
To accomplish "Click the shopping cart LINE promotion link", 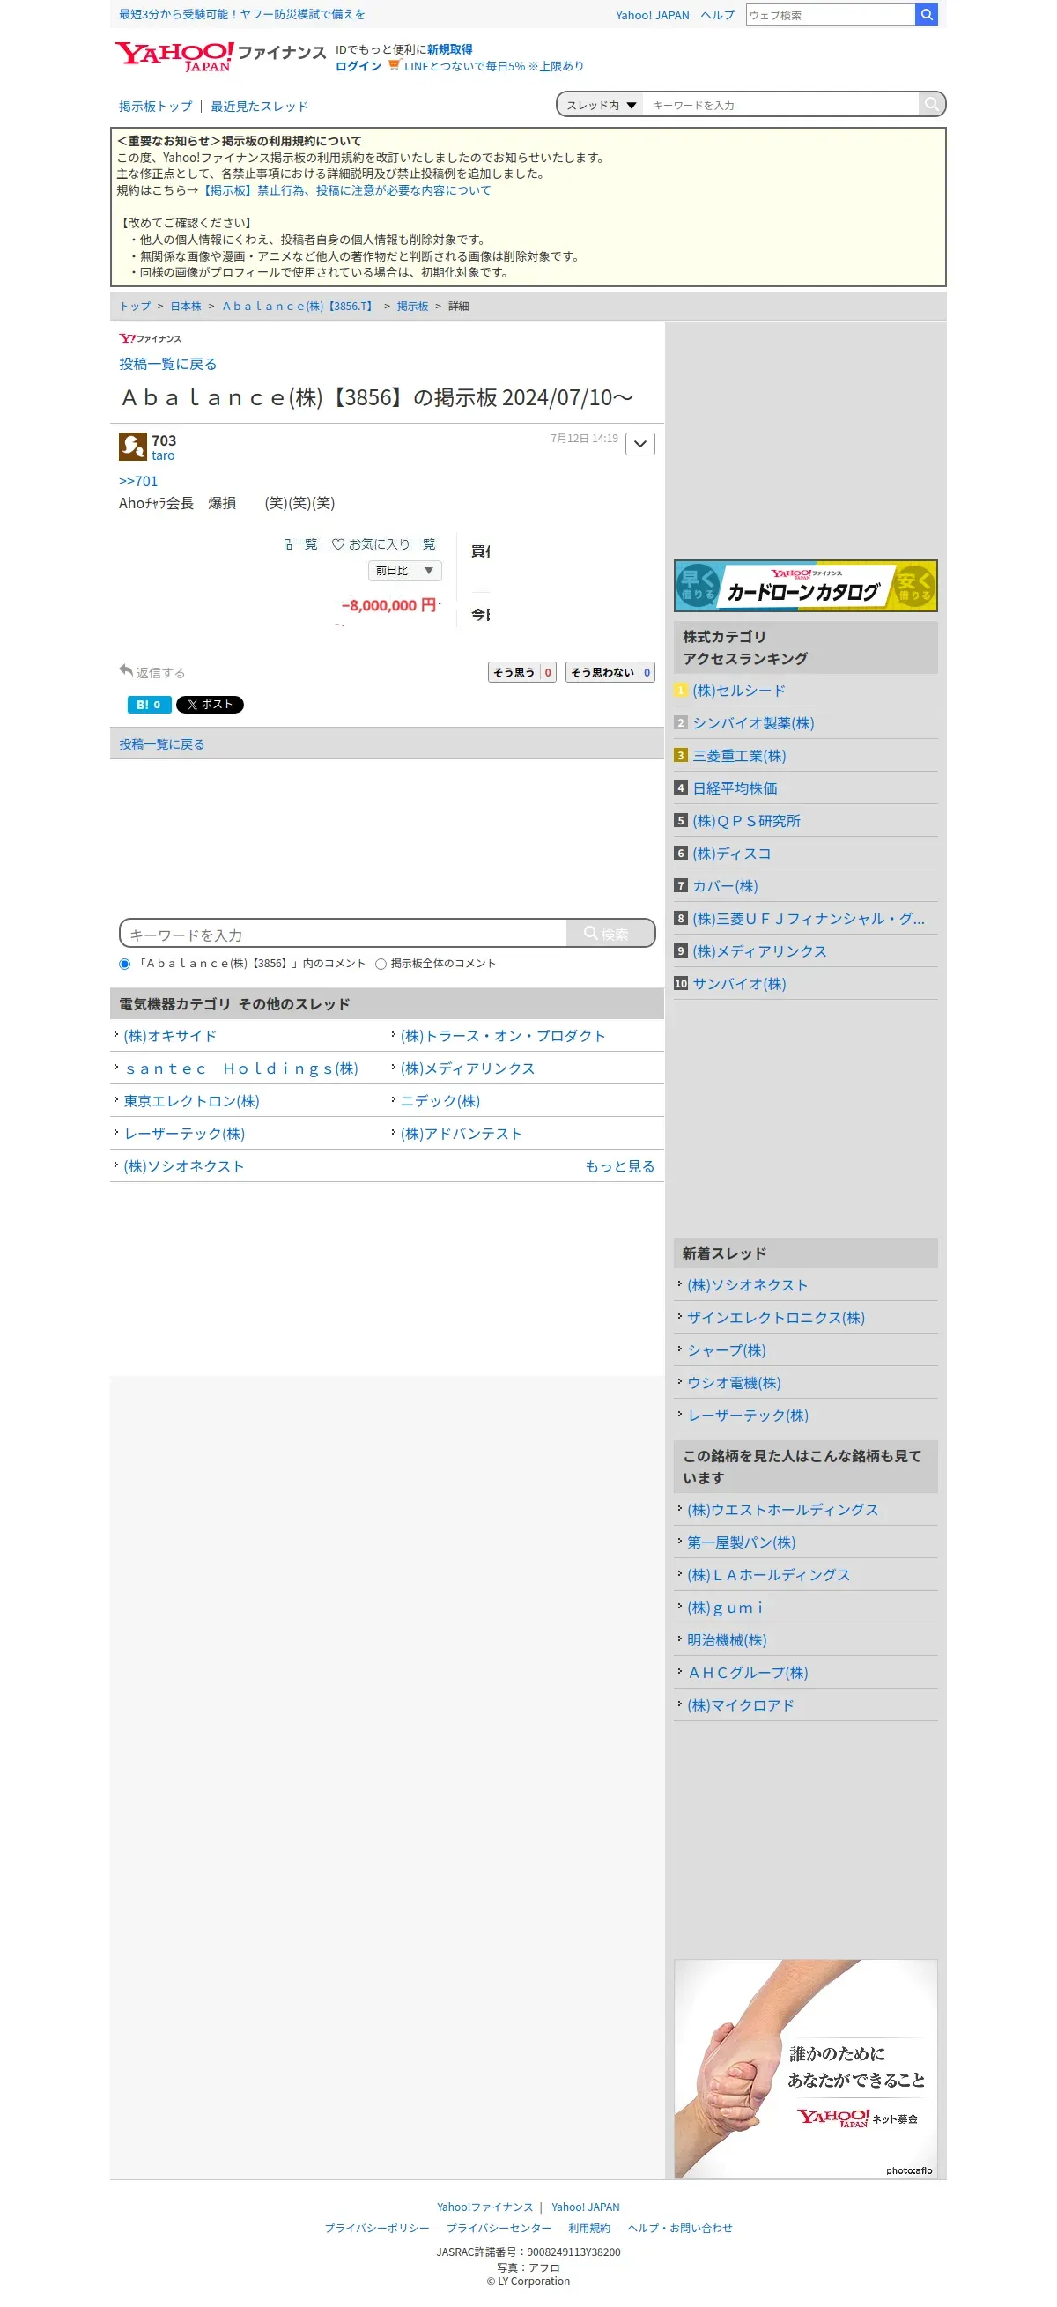I will (x=486, y=66).
